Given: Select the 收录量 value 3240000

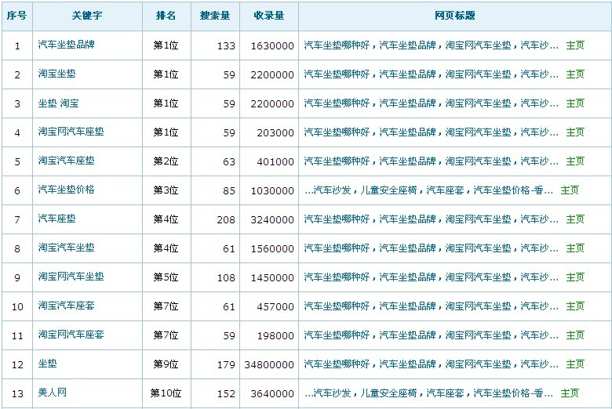Looking at the screenshot, I should (272, 220).
